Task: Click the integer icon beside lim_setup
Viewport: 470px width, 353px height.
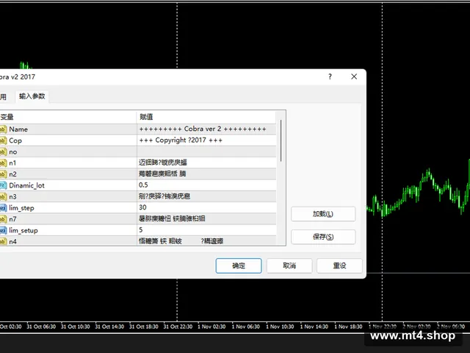Action: click(x=3, y=230)
